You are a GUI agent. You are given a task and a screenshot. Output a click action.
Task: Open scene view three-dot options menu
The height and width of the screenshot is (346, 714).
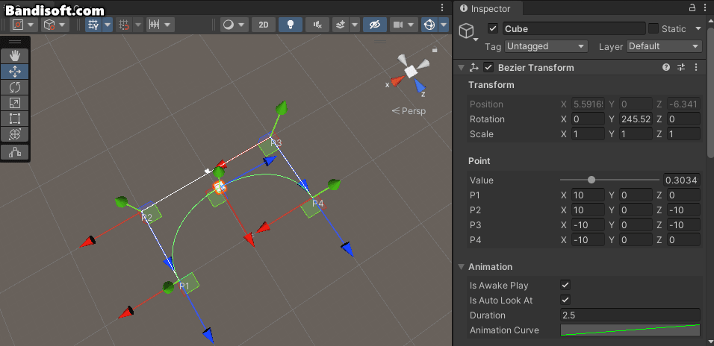442,7
